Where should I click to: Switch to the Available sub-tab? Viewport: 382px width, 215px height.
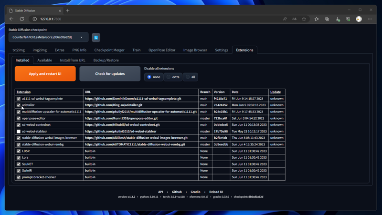point(44,61)
